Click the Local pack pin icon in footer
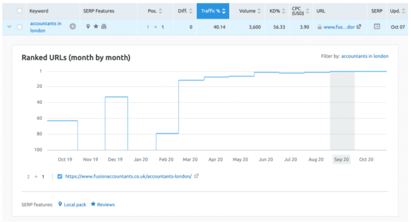The width and height of the screenshot is (411, 222). 60,204
